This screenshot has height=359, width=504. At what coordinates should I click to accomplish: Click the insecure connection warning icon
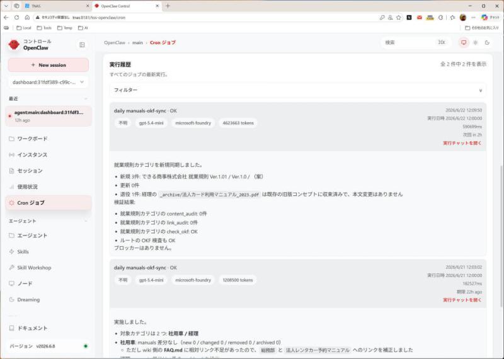38,18
